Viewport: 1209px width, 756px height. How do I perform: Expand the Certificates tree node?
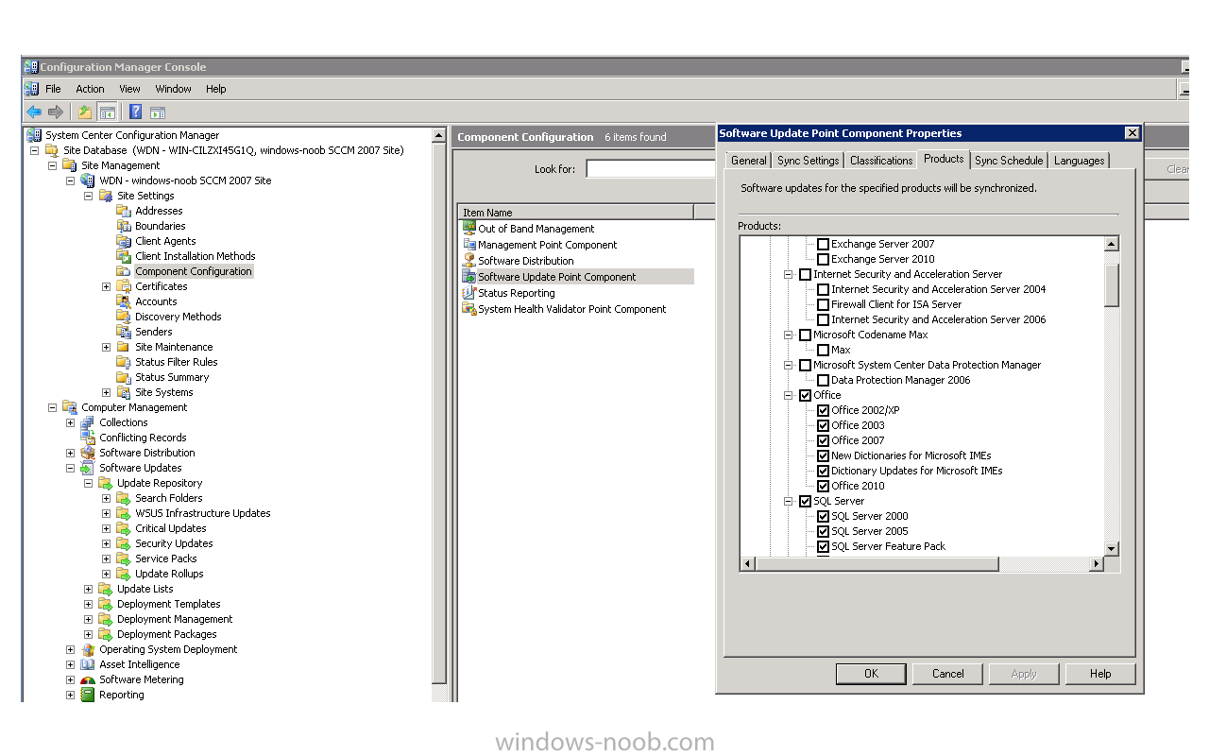(x=106, y=286)
